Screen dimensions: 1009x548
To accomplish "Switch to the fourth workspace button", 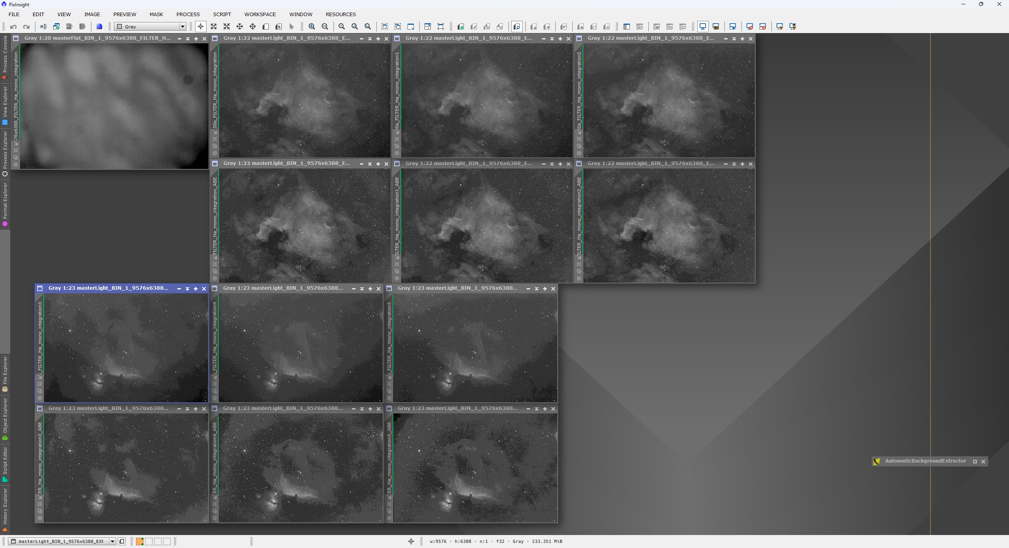I will (167, 541).
